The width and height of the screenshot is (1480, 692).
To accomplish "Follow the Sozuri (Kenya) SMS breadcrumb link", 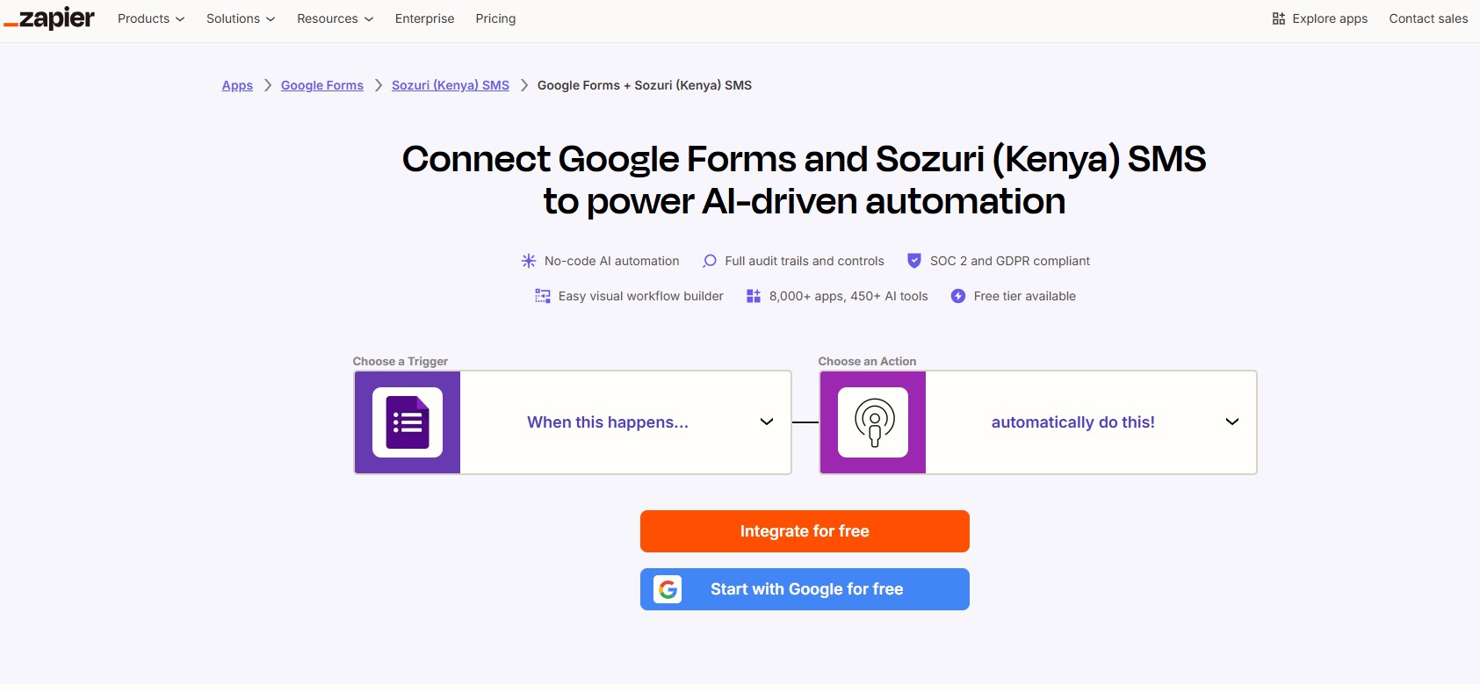I will tap(451, 85).
